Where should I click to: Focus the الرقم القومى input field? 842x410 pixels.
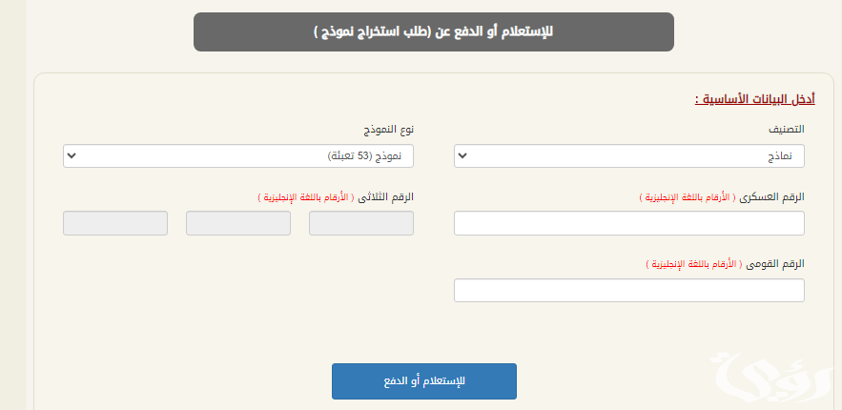click(628, 290)
